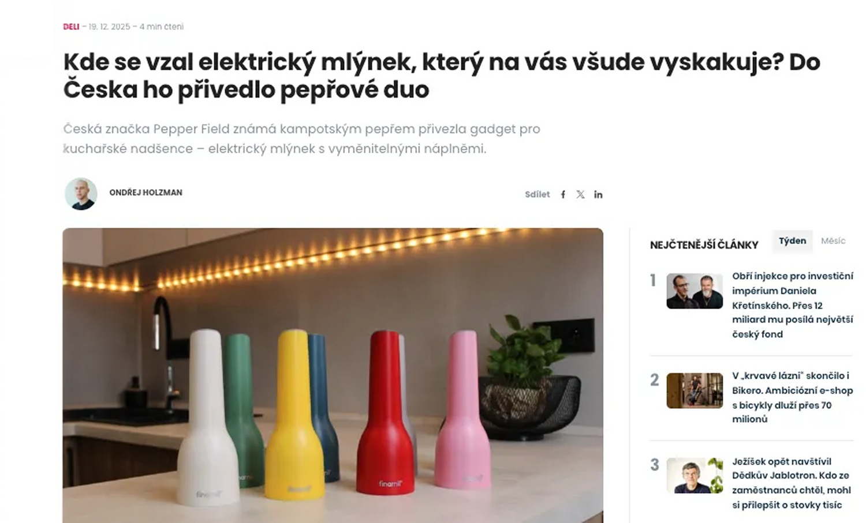866x523 pixels.
Task: Open the main electric grinders photo
Action: (333, 375)
